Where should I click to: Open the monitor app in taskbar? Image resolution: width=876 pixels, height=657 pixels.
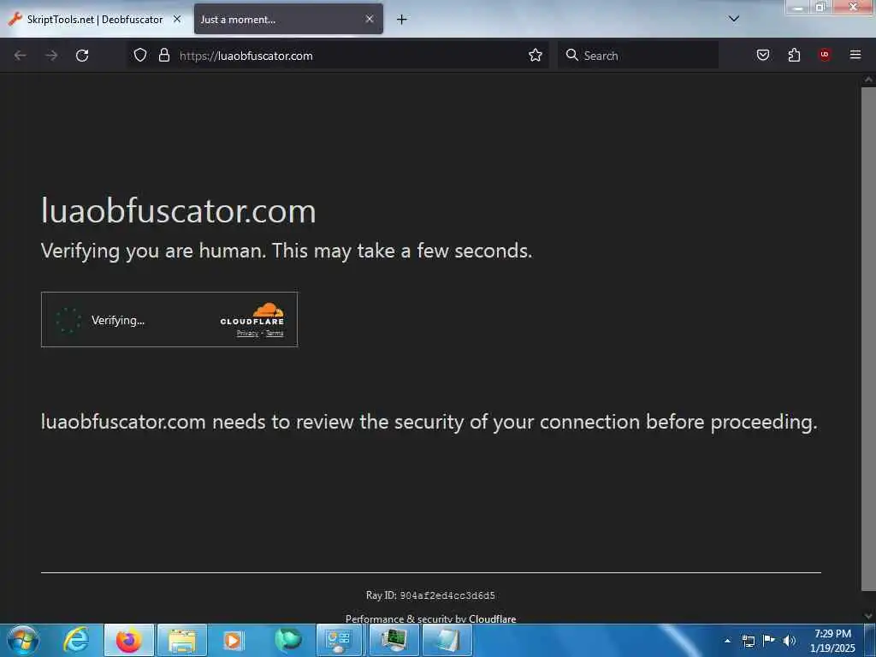coord(394,640)
